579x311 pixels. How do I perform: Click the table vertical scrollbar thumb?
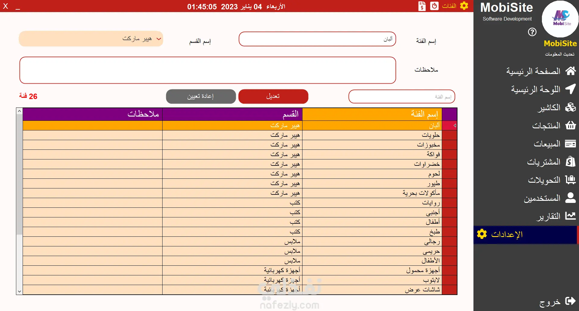coord(19,174)
